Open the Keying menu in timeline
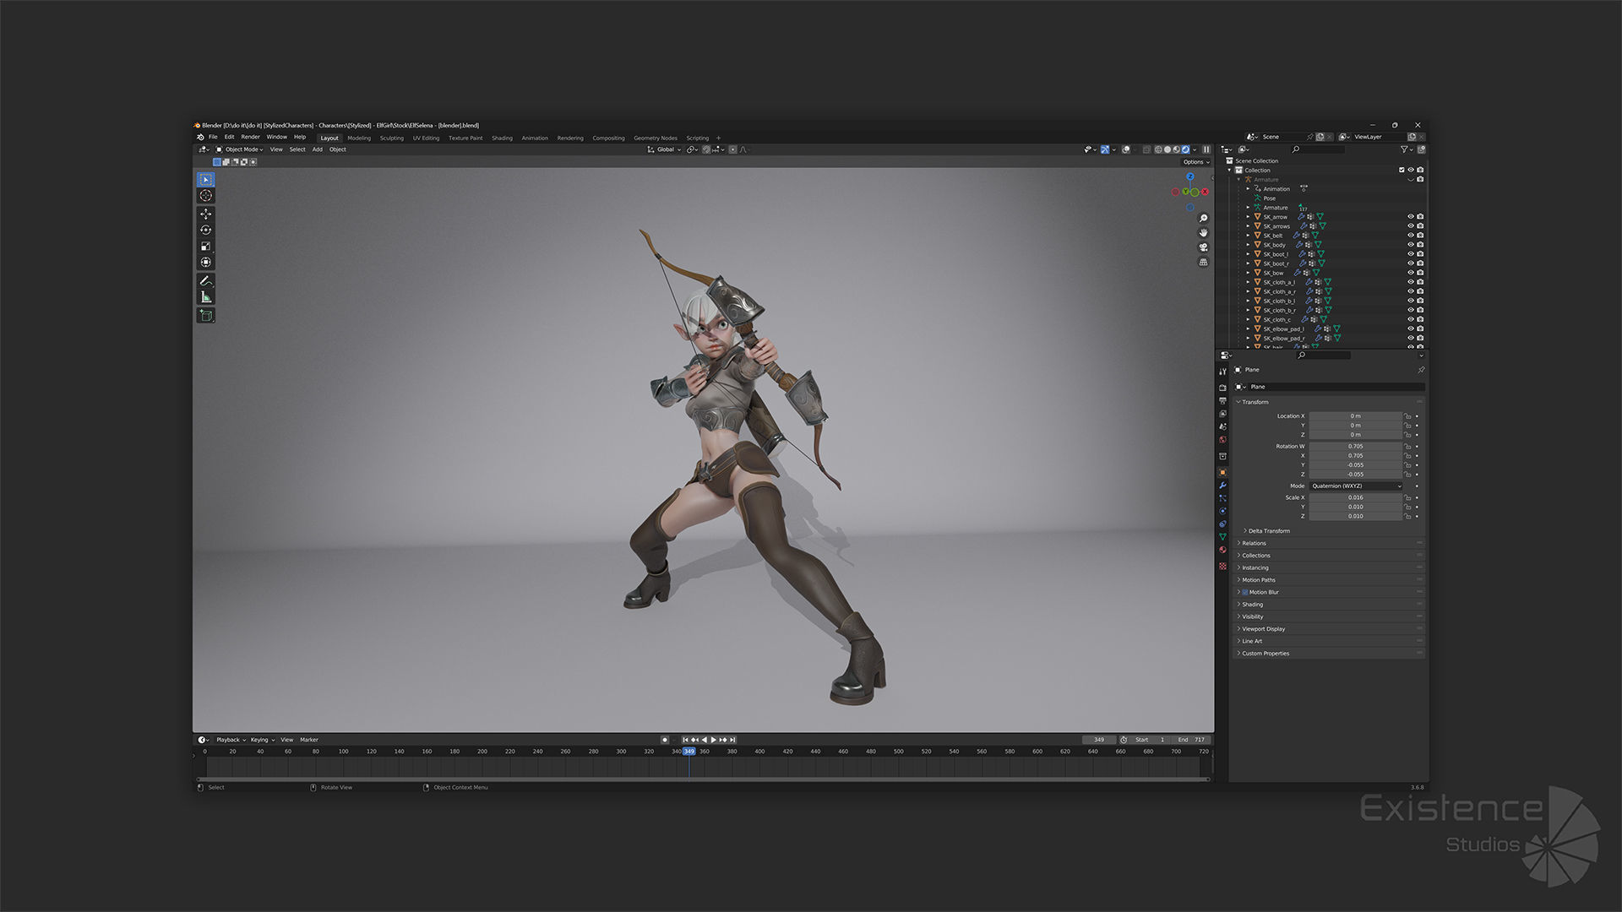 [x=261, y=740]
